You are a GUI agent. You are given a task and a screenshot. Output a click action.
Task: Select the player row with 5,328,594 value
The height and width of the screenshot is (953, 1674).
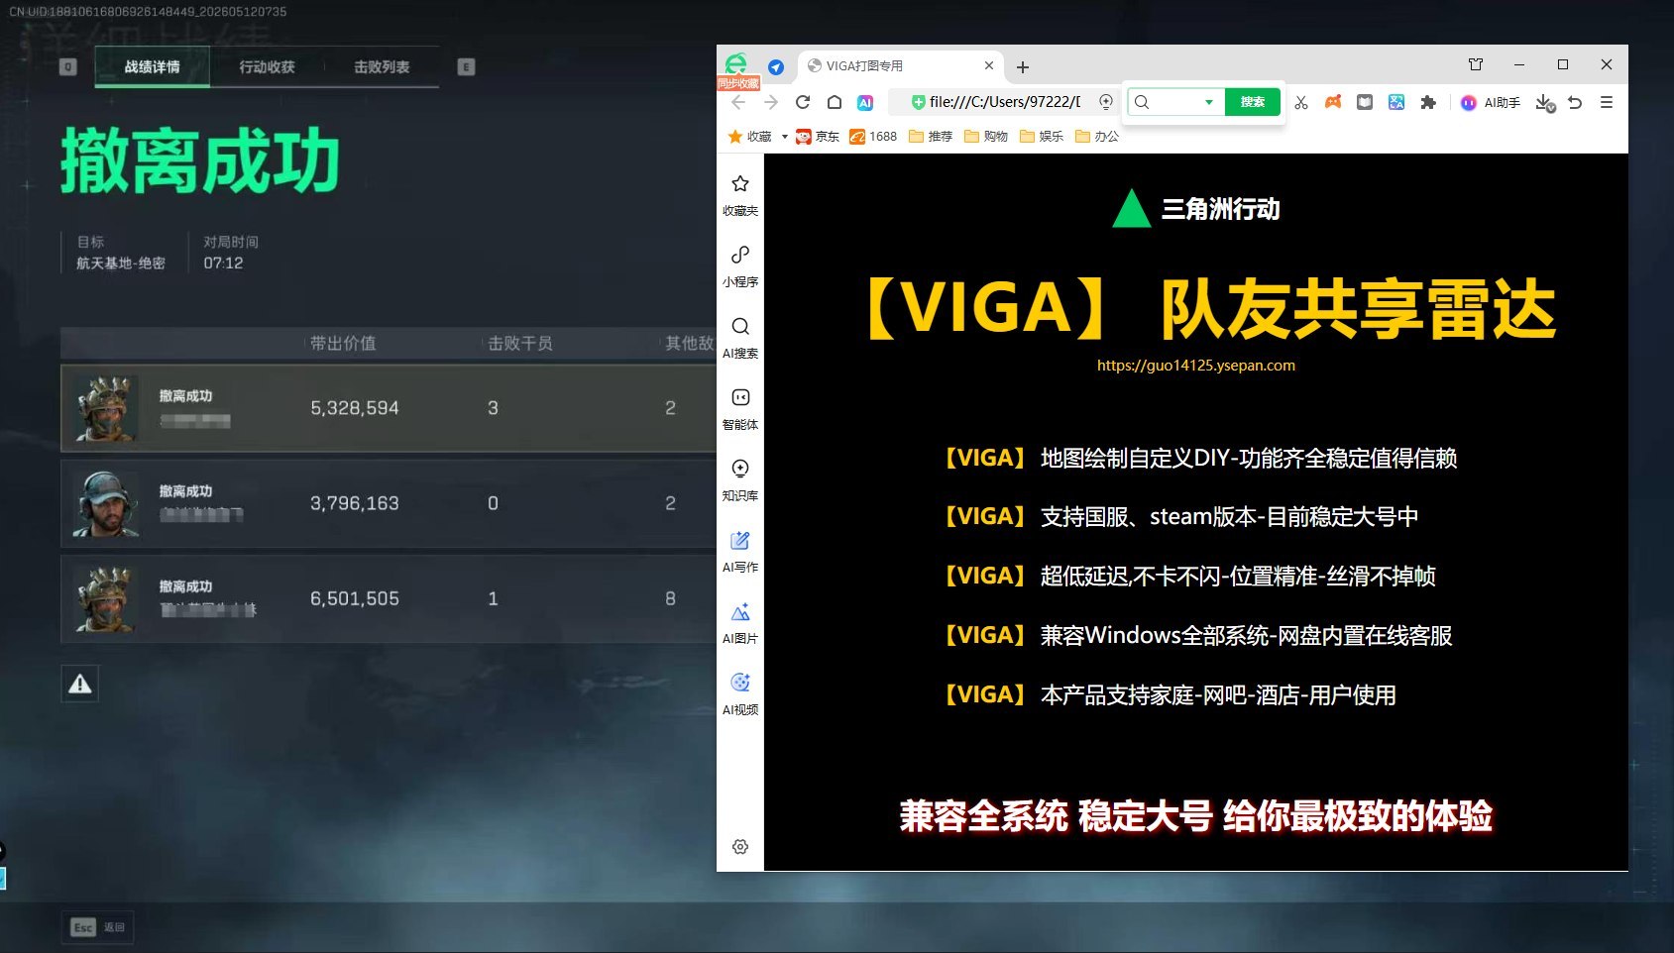pos(389,408)
